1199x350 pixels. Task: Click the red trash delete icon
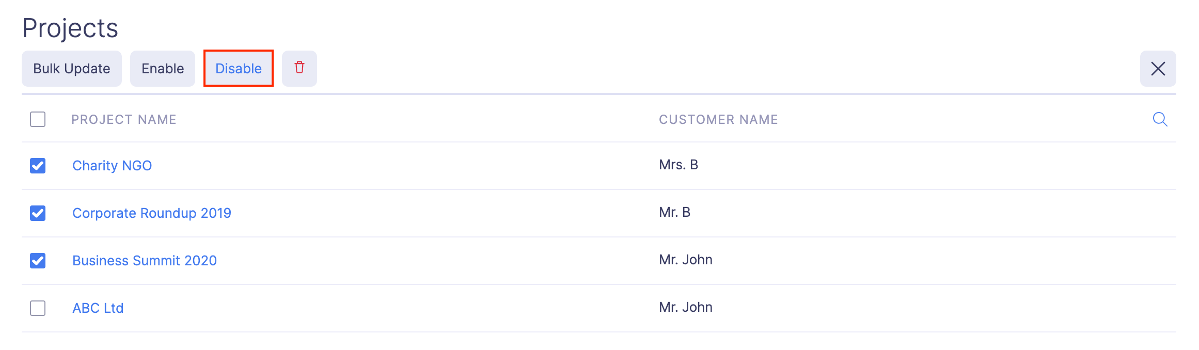click(299, 68)
